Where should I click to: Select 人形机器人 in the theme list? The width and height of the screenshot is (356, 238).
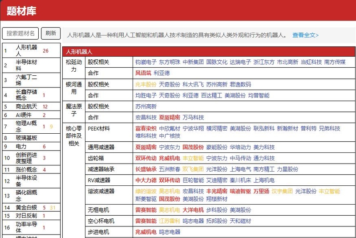click(31, 50)
